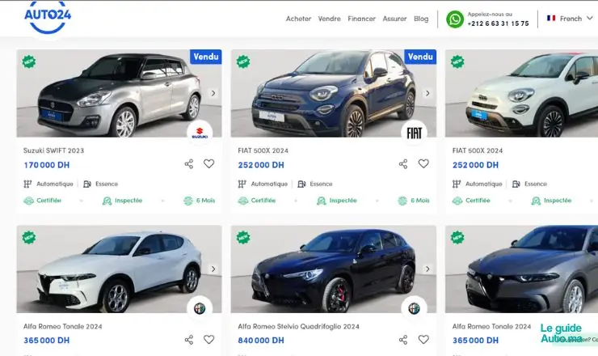Viewport: 598px width, 356px height.
Task: Open the Acheter menu
Action: pyautogui.click(x=298, y=19)
